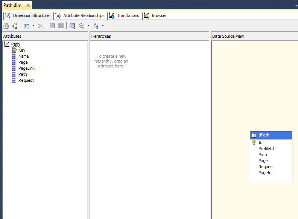Click the hierarchy drop hint text
Screen dimensions: 298x219
pyautogui.click(x=111, y=61)
